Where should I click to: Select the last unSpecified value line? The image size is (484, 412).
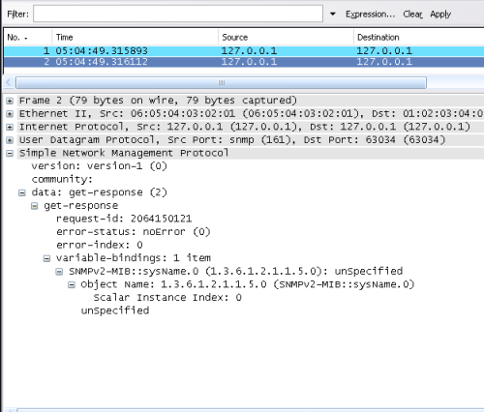[x=115, y=310]
